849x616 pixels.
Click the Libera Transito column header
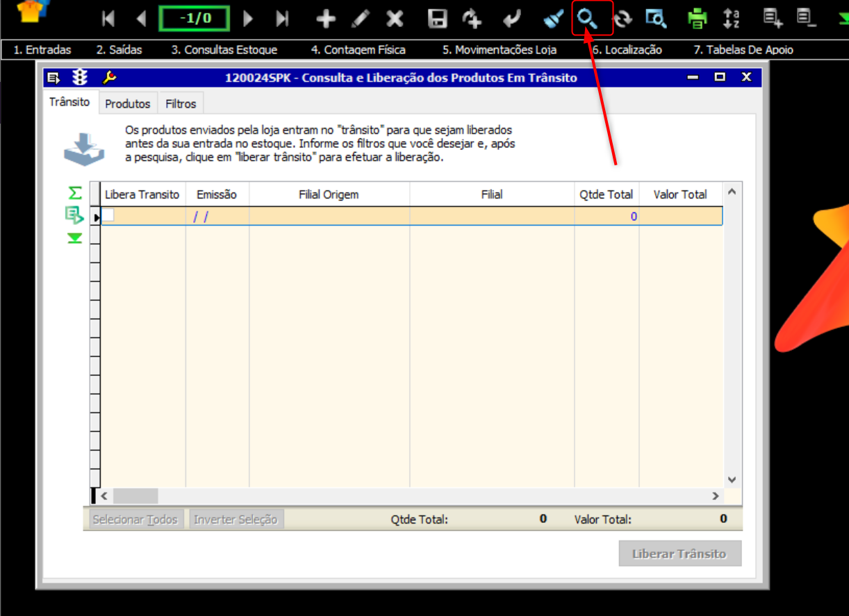point(142,194)
